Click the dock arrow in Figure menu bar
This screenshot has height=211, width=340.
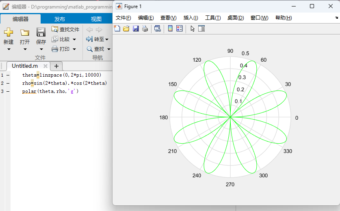(336, 17)
